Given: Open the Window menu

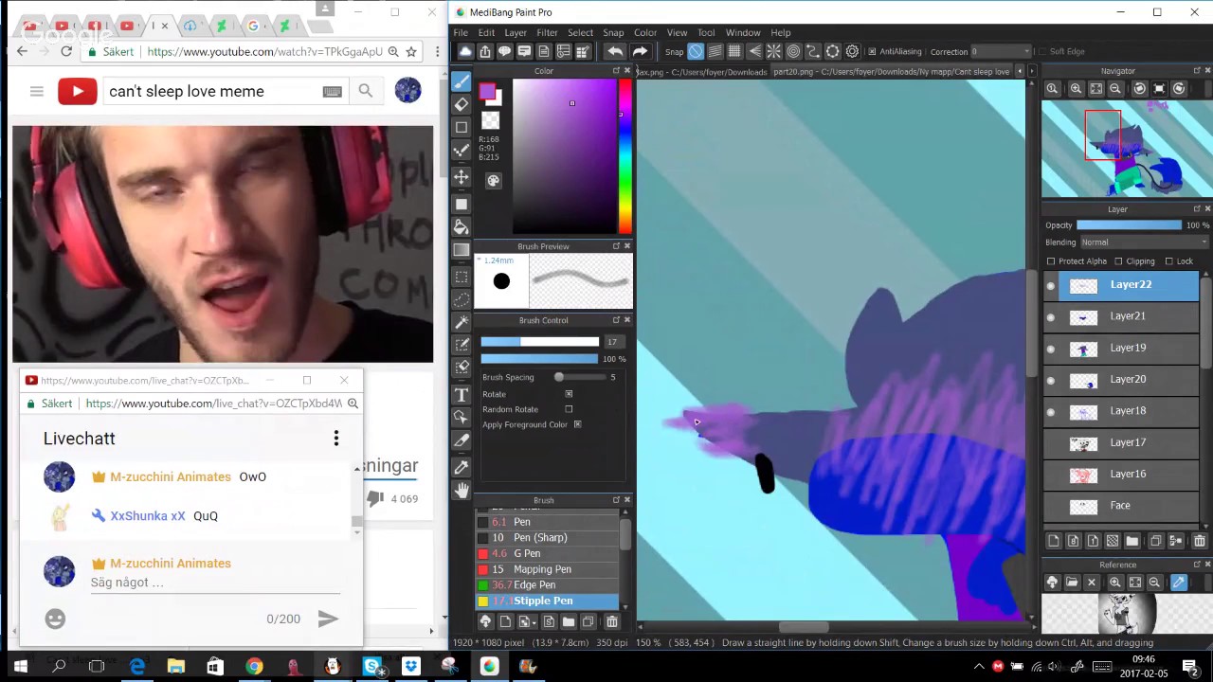Looking at the screenshot, I should point(743,32).
